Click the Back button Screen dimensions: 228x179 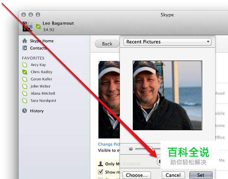[x=107, y=44]
